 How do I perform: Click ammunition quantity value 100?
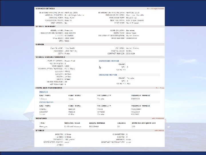pos(134,127)
